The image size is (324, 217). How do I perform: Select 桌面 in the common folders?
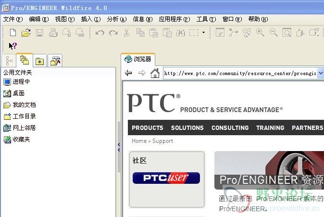[14, 93]
